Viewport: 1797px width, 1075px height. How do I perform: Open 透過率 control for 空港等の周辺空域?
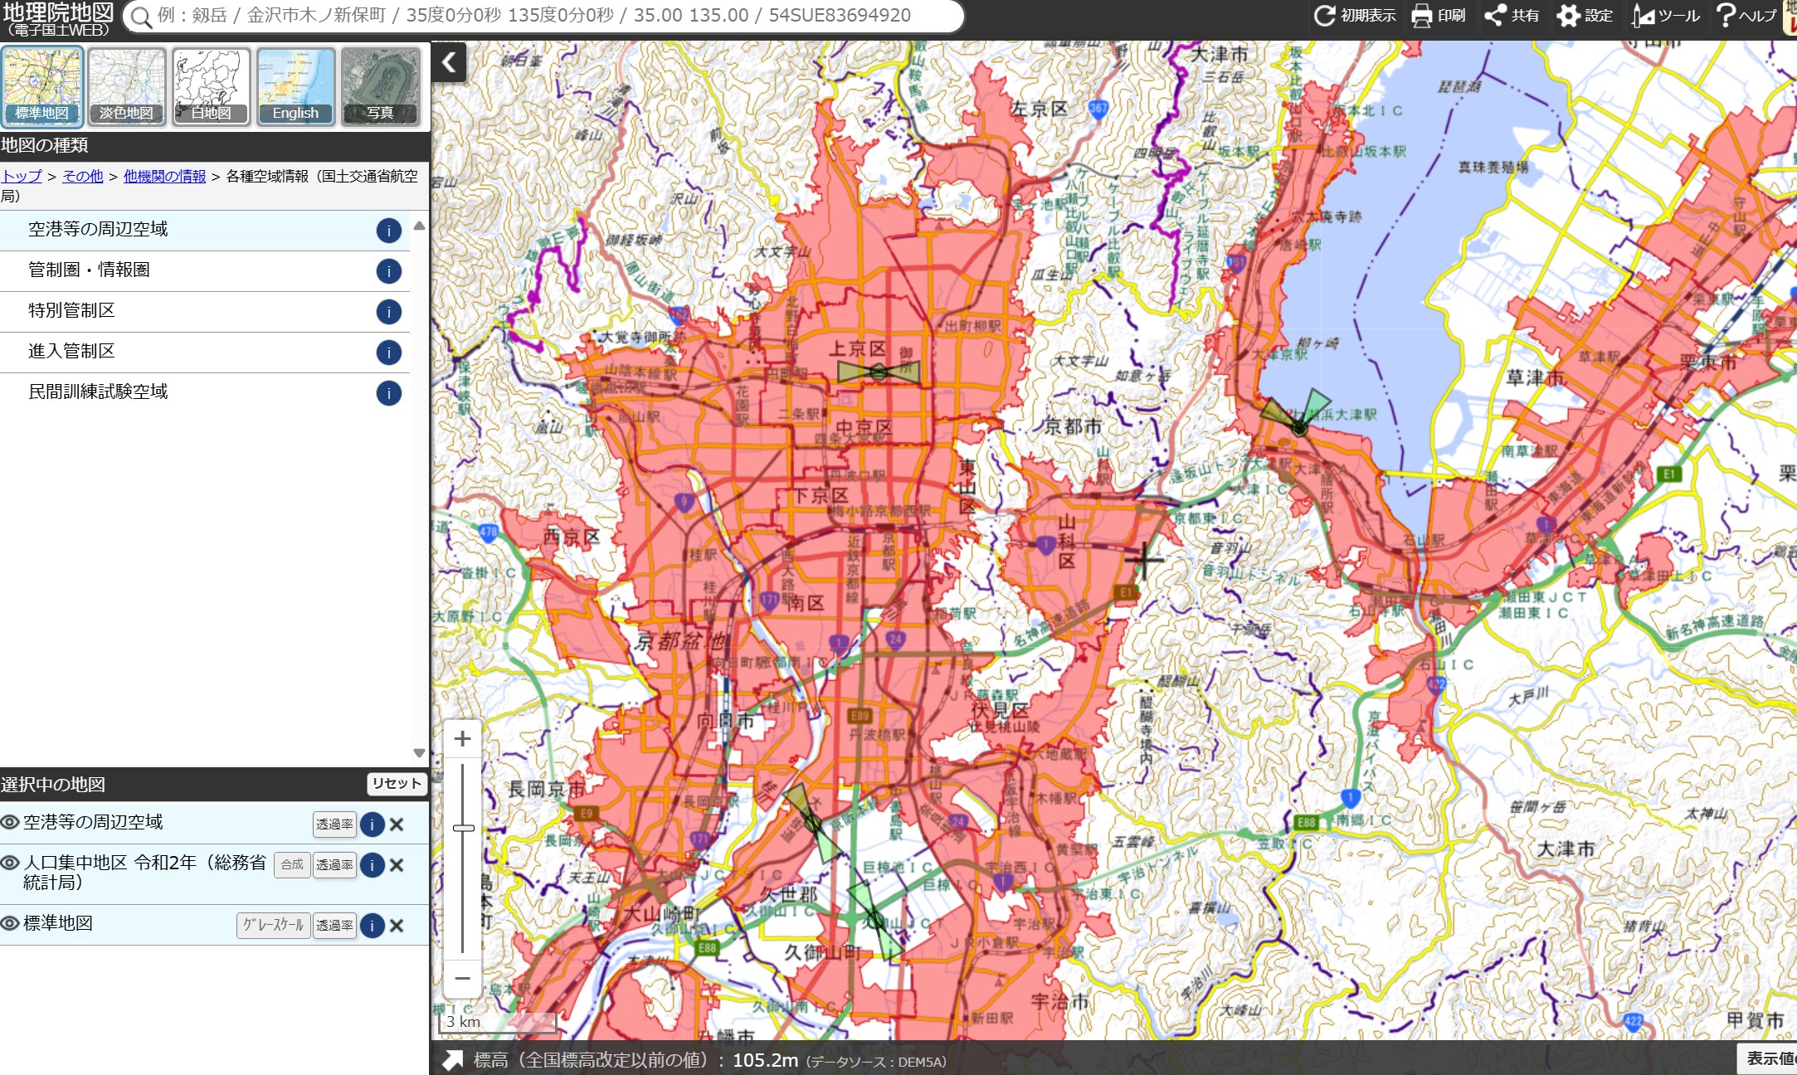[334, 824]
